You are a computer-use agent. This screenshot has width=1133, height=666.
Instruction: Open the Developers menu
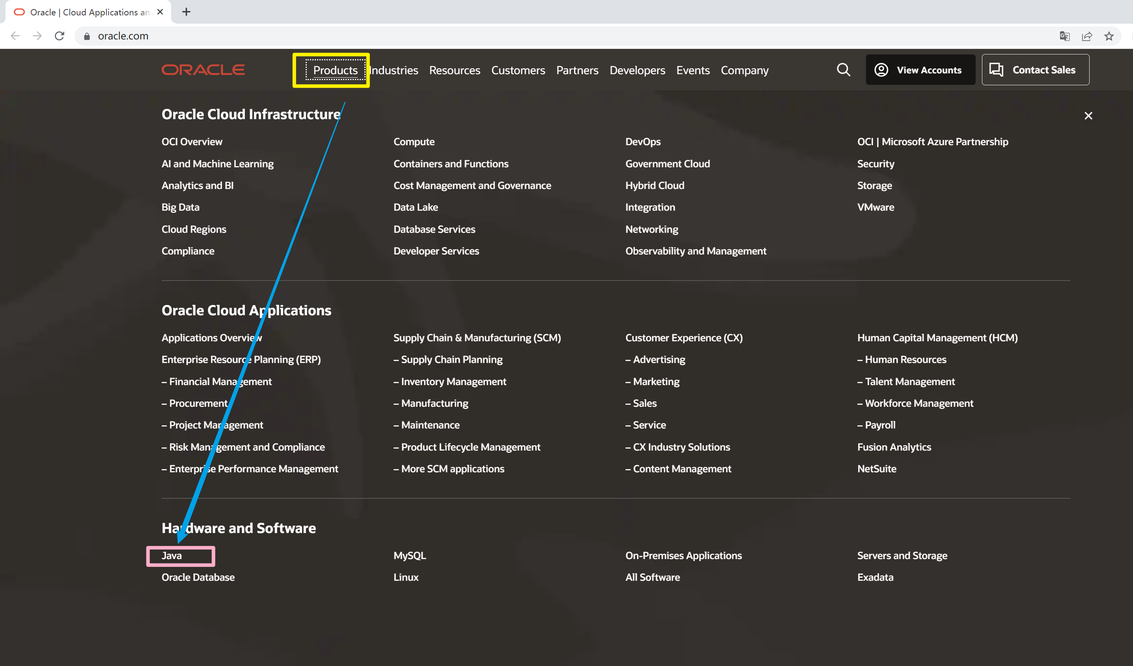637,70
